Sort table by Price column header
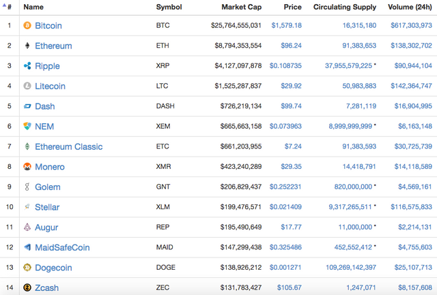 click(293, 7)
